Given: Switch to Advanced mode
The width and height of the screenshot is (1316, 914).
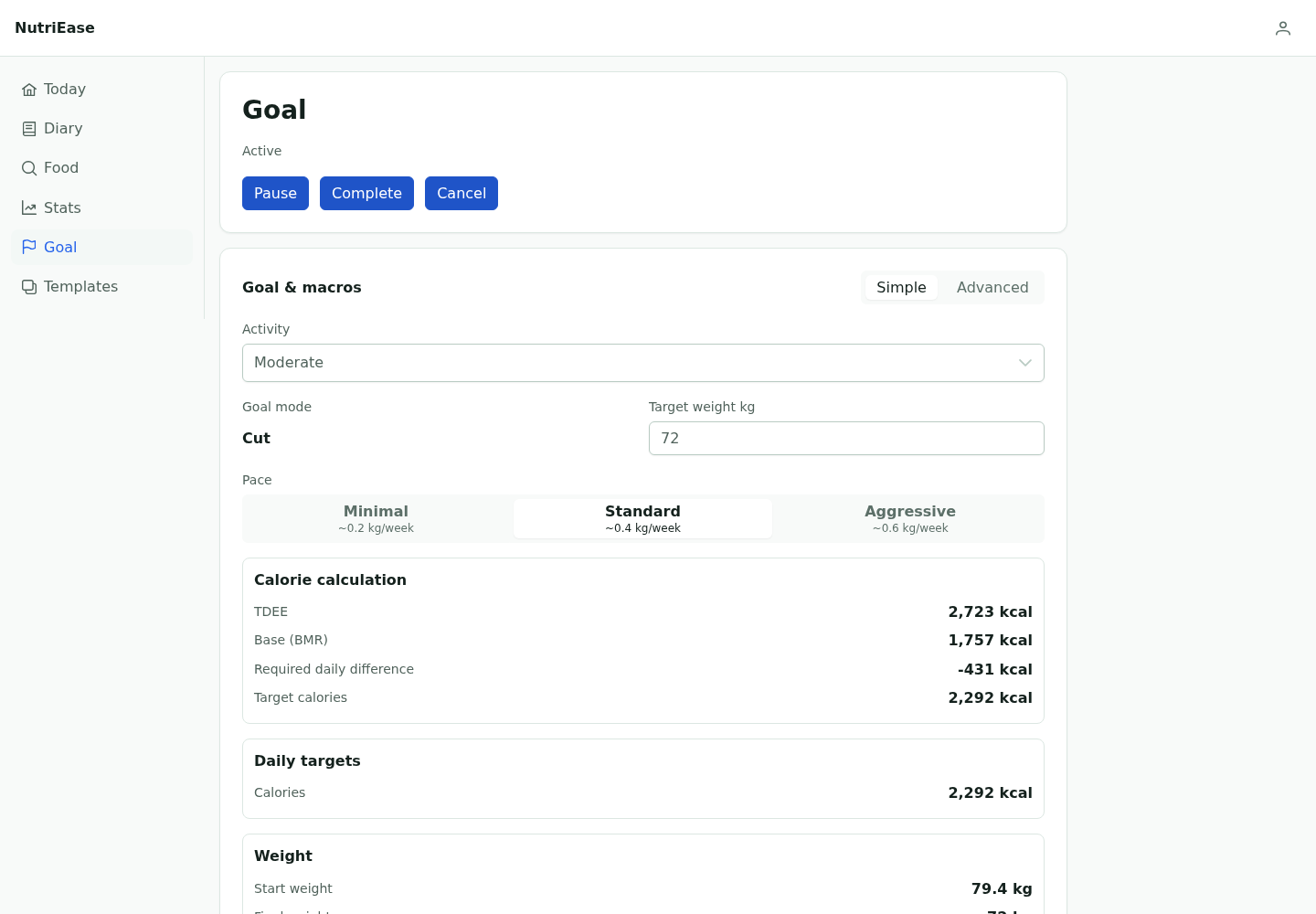Looking at the screenshot, I should (992, 288).
